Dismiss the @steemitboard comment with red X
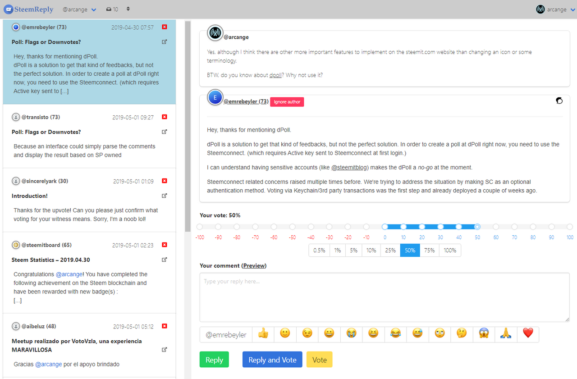 pyautogui.click(x=164, y=245)
